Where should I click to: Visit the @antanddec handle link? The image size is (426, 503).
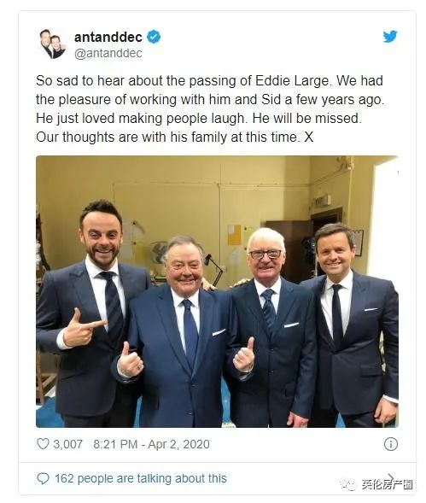click(x=108, y=53)
